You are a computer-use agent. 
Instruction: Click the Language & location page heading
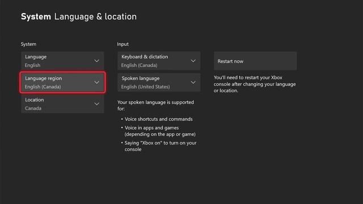(95, 16)
